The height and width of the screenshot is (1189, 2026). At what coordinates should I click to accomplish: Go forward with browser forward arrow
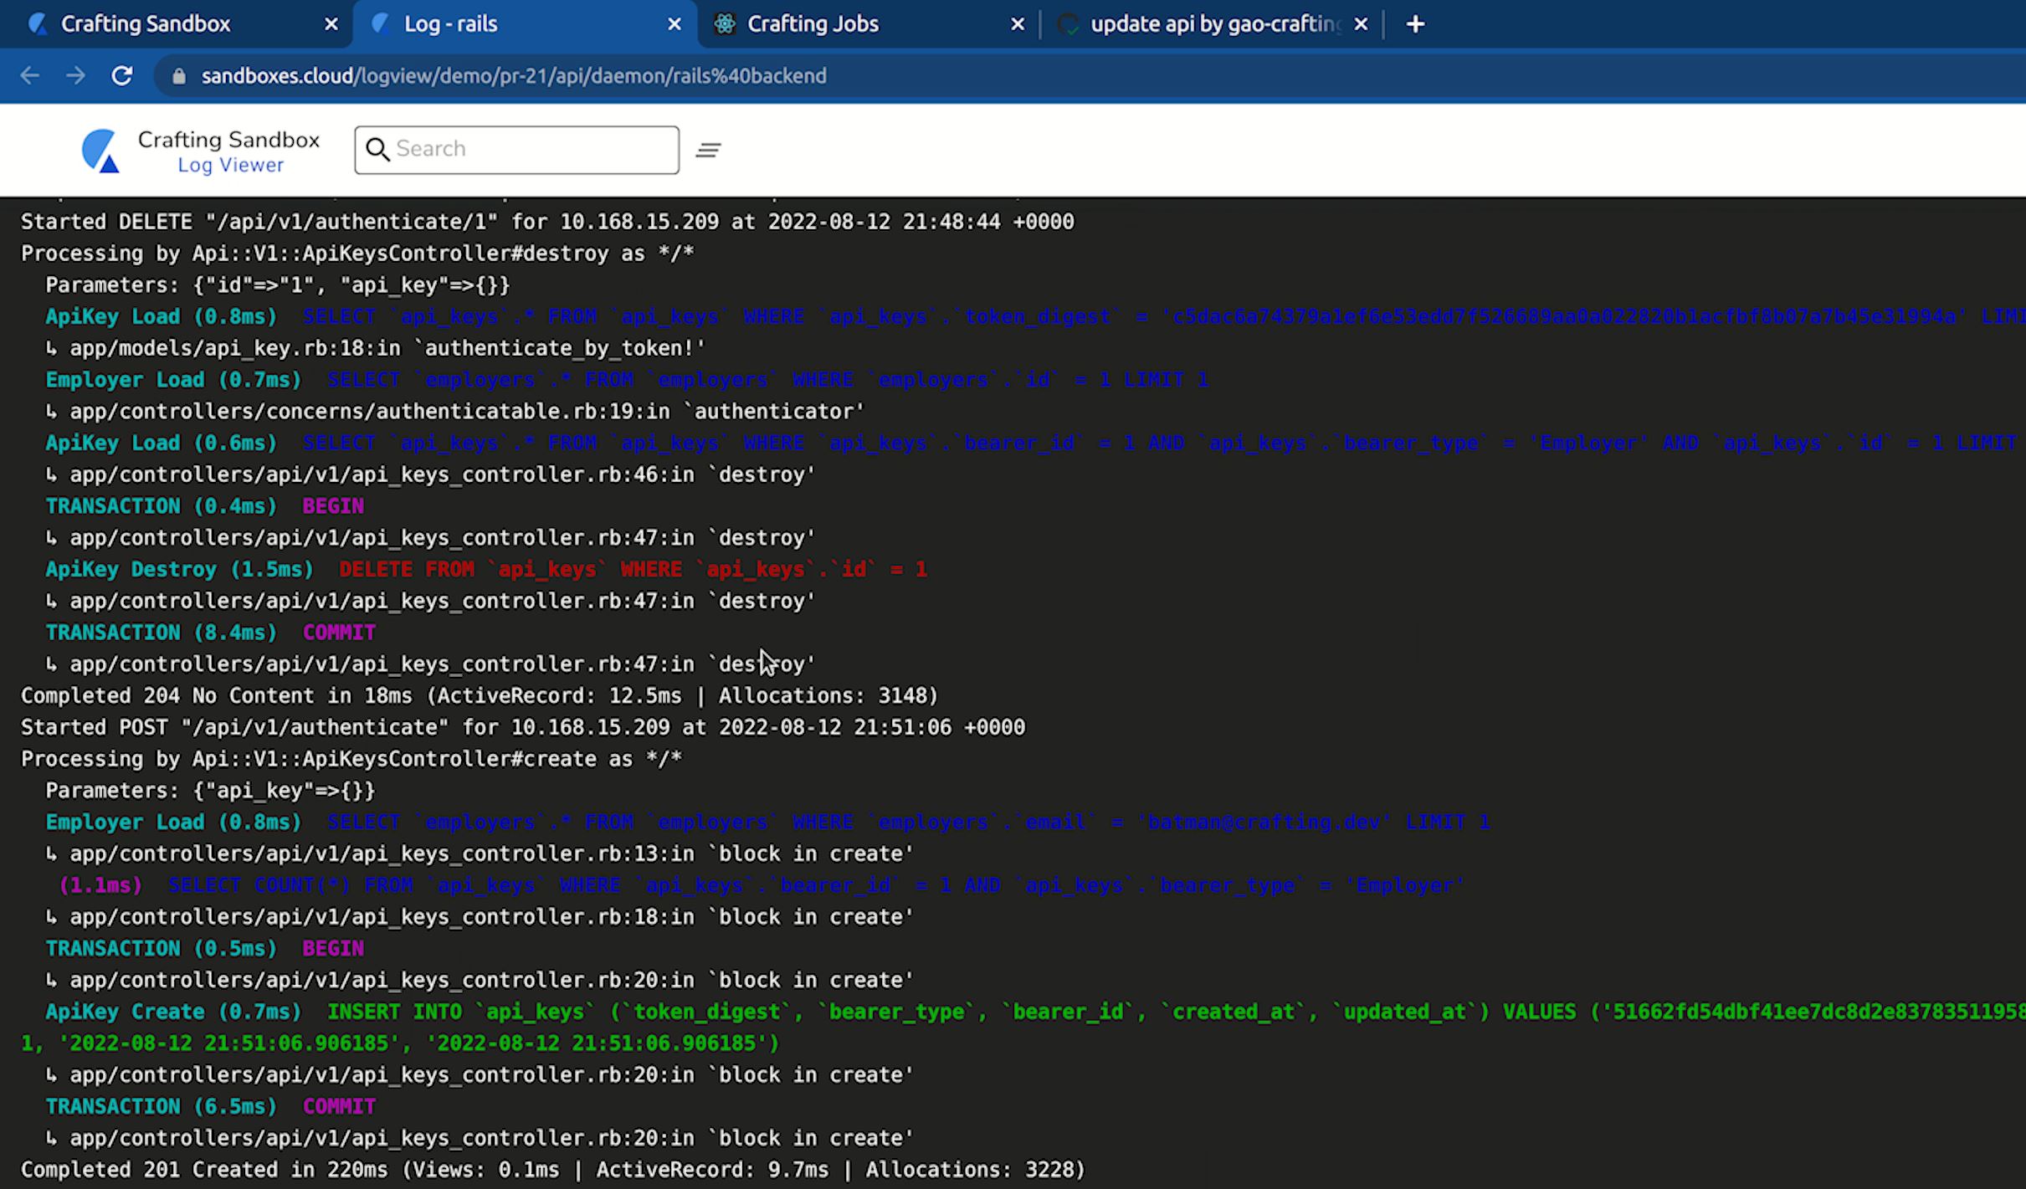coord(75,76)
